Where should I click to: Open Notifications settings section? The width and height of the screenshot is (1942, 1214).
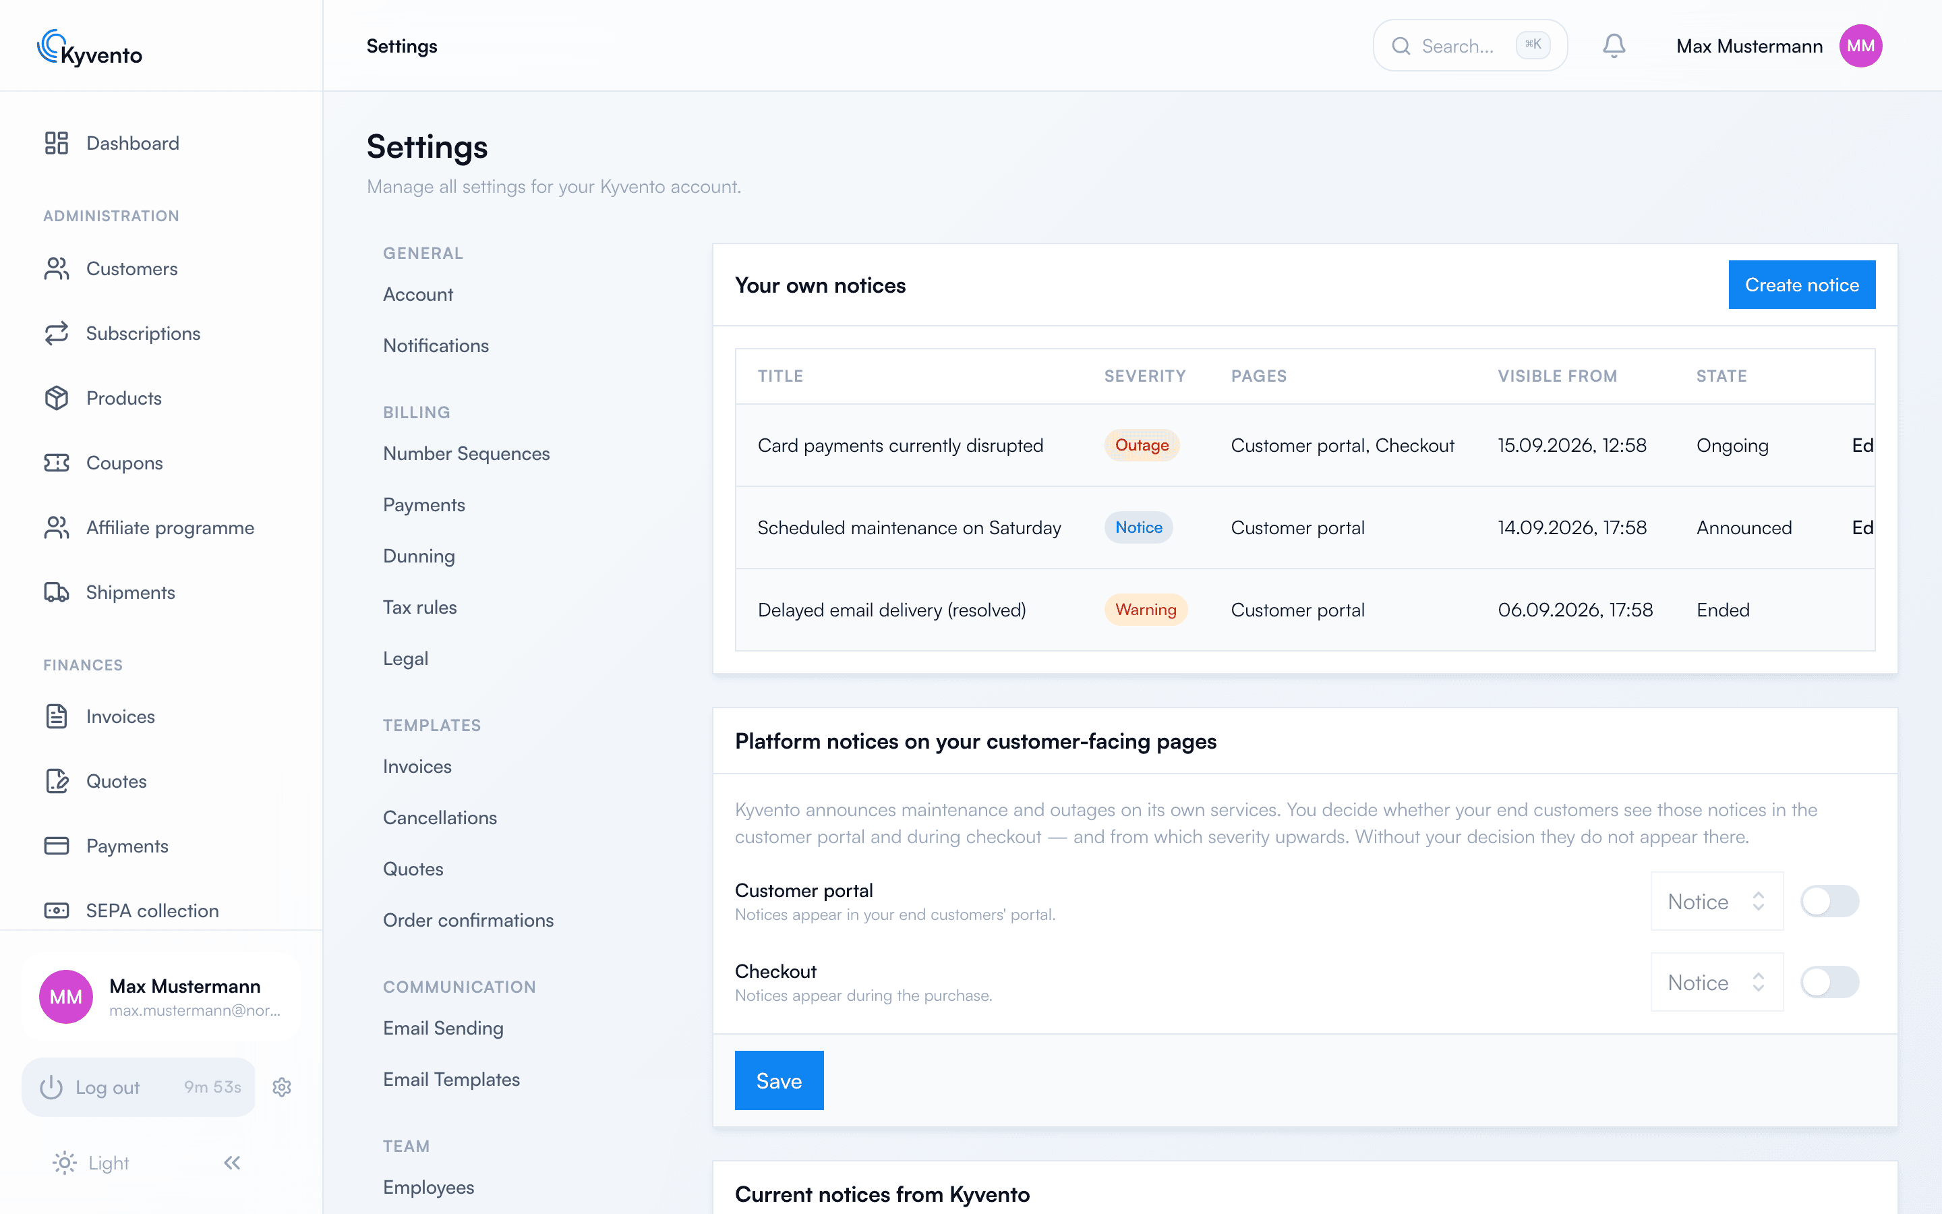click(x=436, y=345)
